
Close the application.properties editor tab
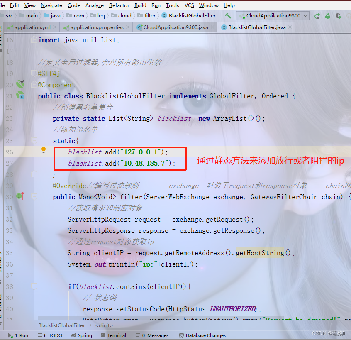(128, 27)
